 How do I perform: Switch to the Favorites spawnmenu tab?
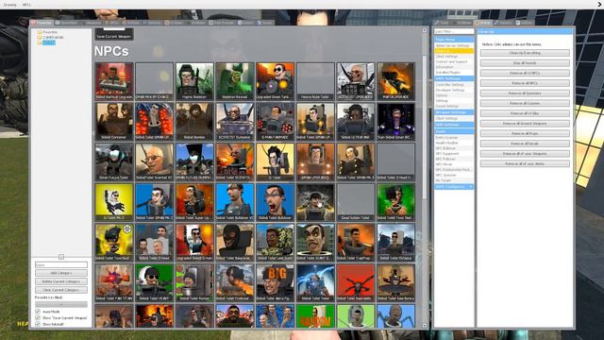point(42,23)
